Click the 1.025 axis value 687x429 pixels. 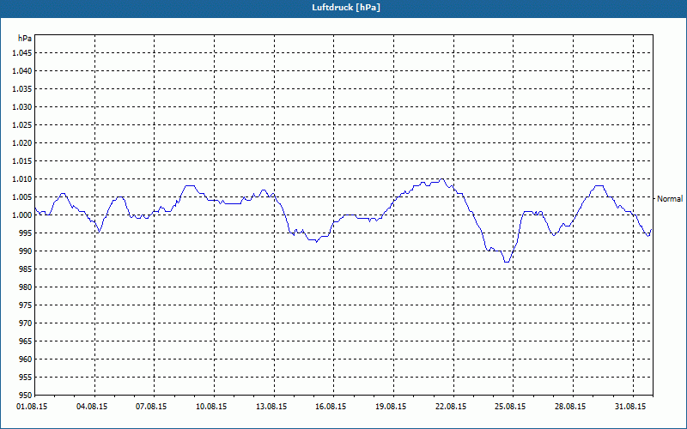point(22,124)
